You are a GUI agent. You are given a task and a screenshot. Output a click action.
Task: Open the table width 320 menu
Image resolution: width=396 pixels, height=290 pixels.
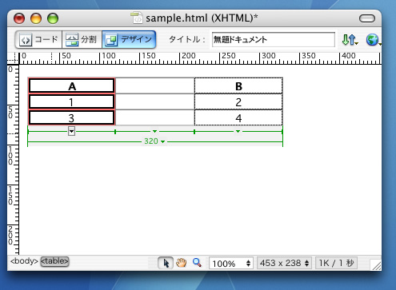tap(154, 141)
